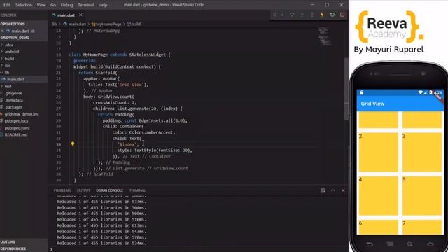Close main.dart in Open Editors list

coord(3,31)
